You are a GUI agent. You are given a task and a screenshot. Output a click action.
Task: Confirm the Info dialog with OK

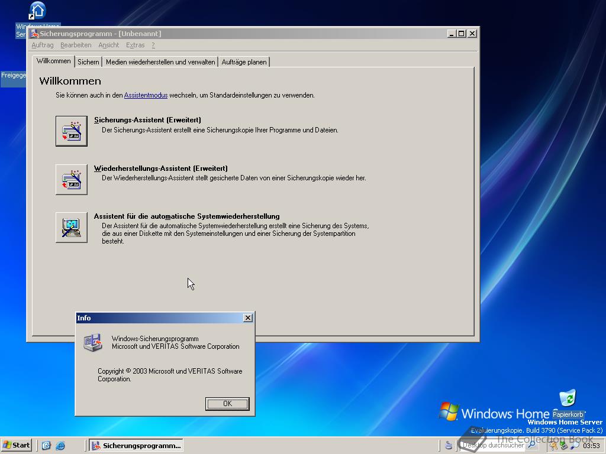[227, 404]
